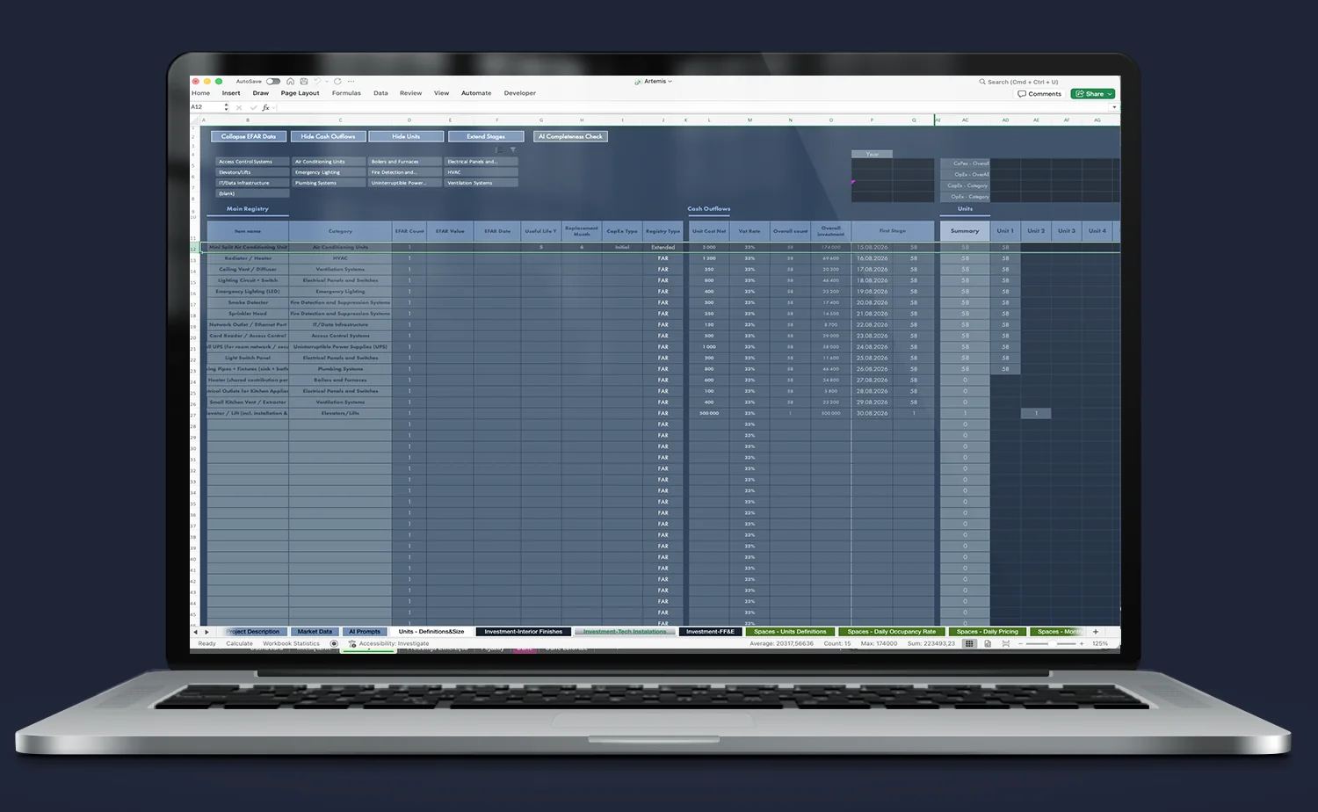1318x812 pixels.
Task: Click the slicer clear filter funnel icon
Action: click(513, 150)
